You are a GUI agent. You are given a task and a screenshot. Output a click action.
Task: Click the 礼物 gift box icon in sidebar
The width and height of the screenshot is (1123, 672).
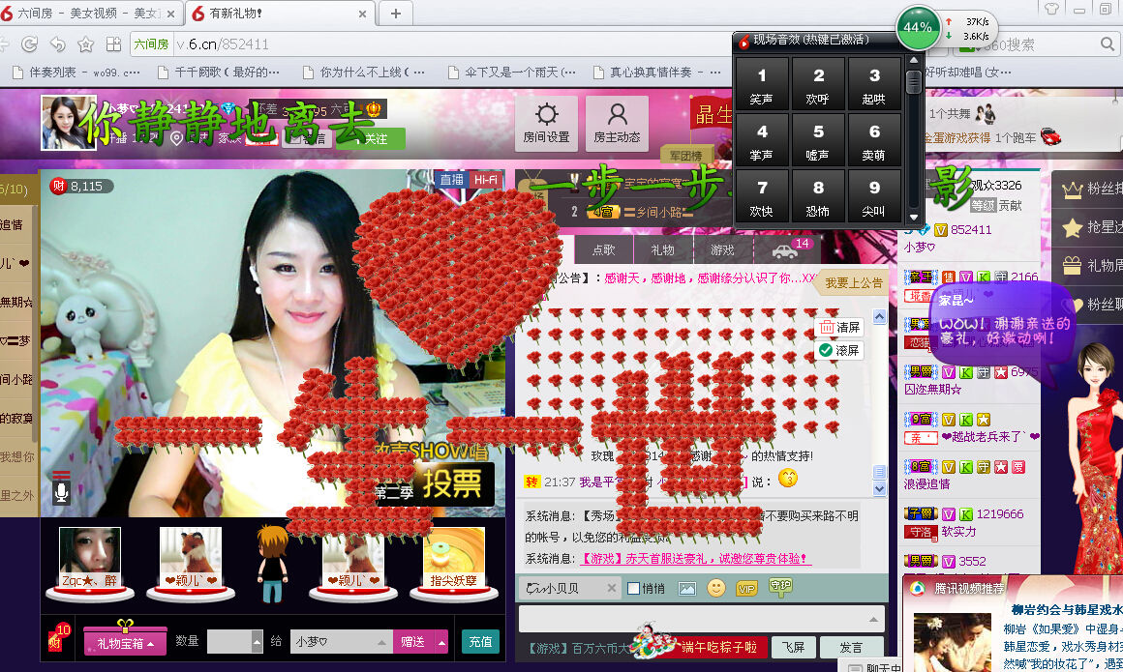1072,266
